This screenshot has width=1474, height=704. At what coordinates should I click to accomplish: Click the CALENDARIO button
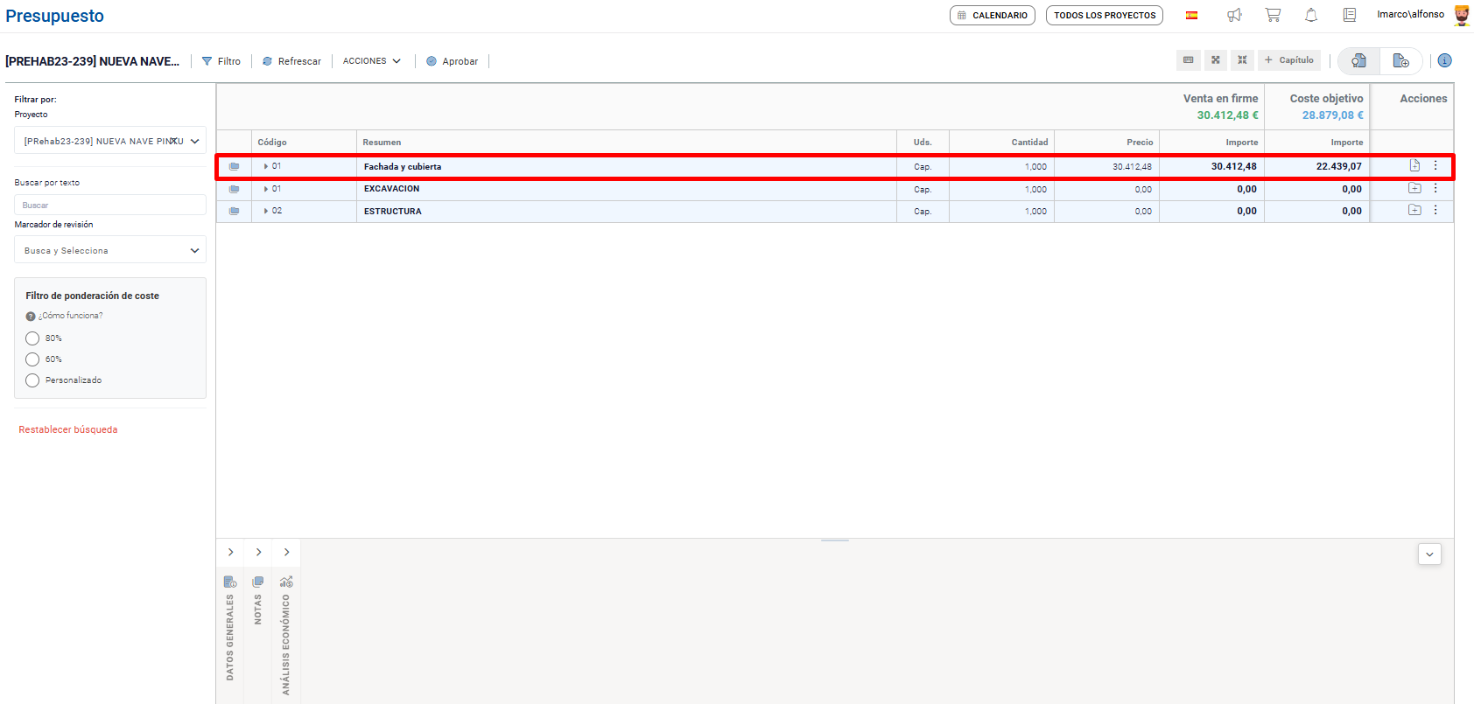(x=992, y=16)
